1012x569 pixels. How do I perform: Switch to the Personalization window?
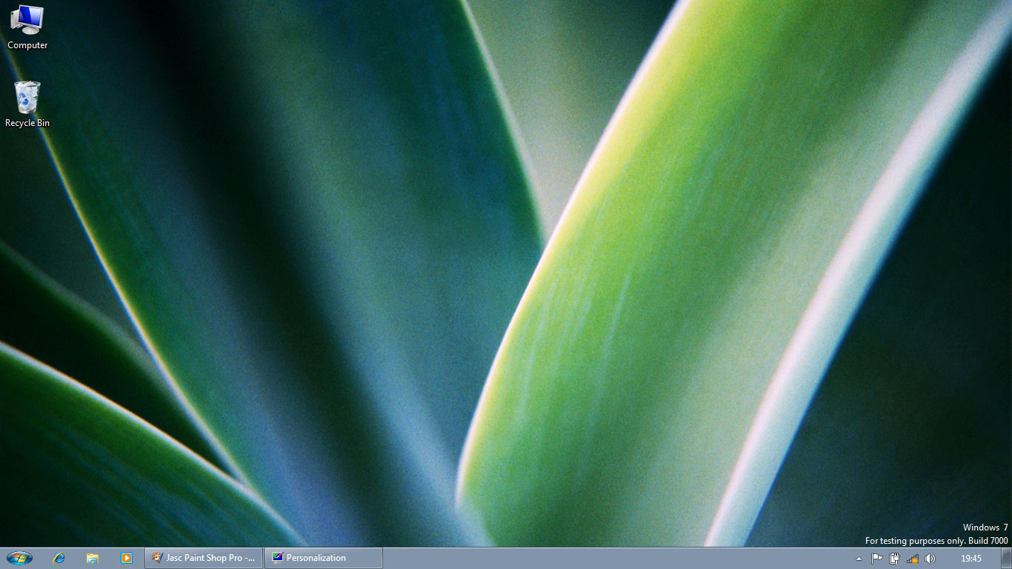point(324,558)
